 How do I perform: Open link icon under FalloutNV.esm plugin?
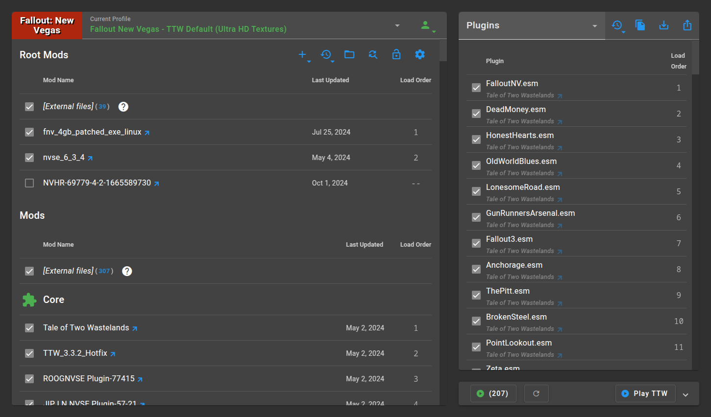pyautogui.click(x=560, y=96)
